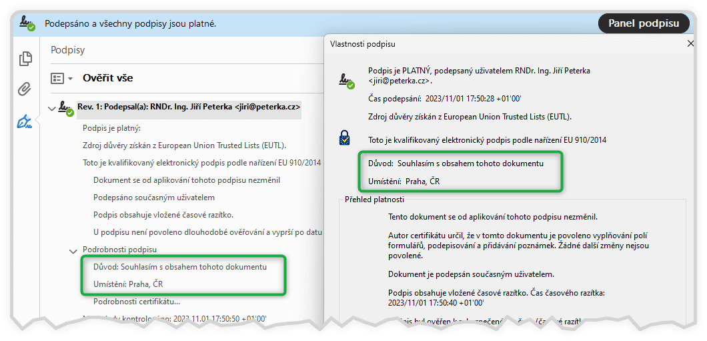The image size is (707, 341).
Task: Select the signatures pen sidebar icon
Action: coord(25,121)
